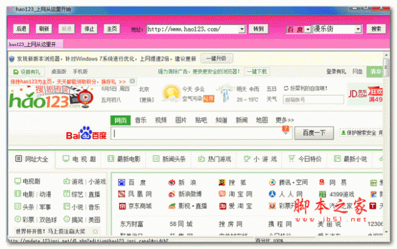This screenshot has width=397, height=249.
Task: Click the 搜狐 site icon
Action: tap(222, 182)
